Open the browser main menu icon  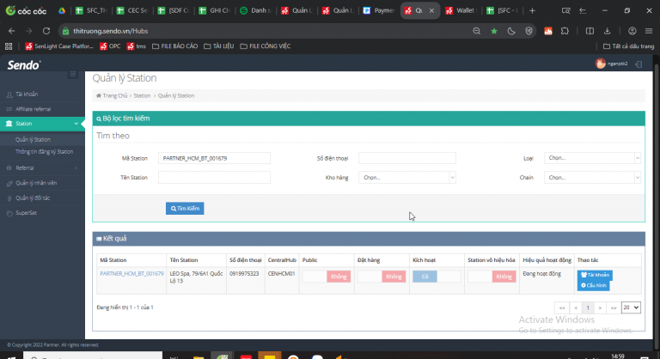click(649, 31)
